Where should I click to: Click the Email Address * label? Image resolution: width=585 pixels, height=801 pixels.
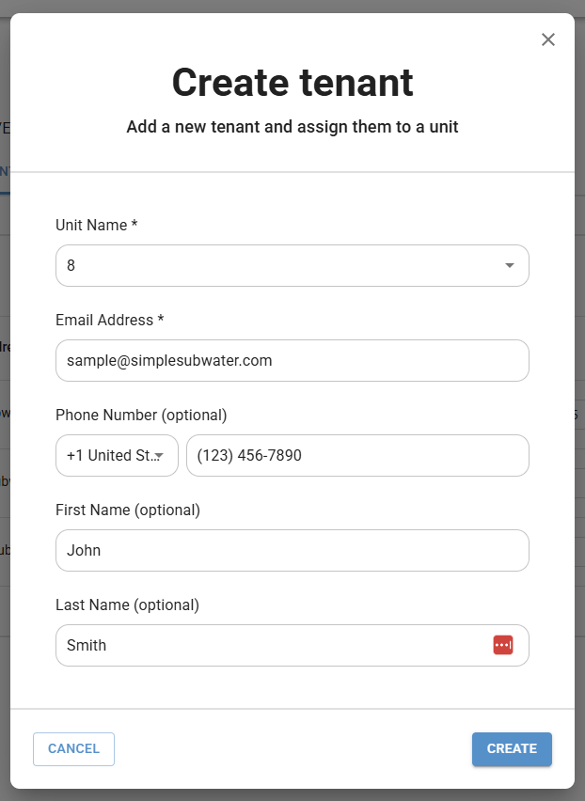pyautogui.click(x=110, y=320)
